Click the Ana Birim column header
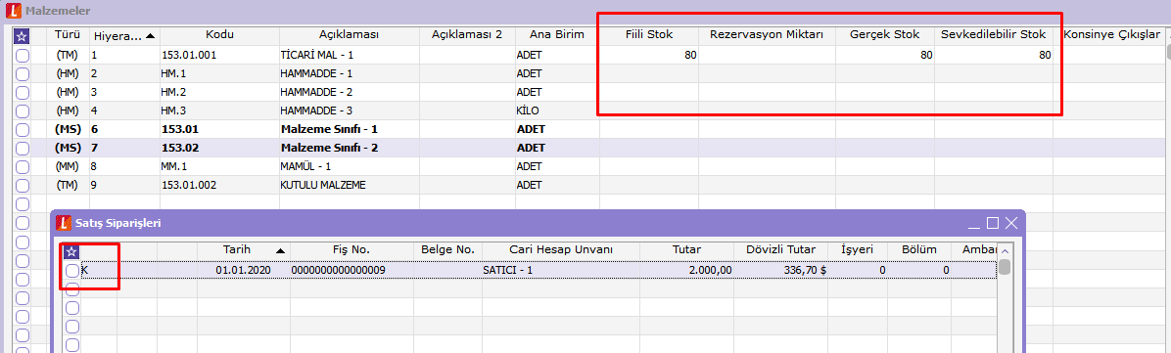Viewport: 1171px width, 353px height. [556, 35]
